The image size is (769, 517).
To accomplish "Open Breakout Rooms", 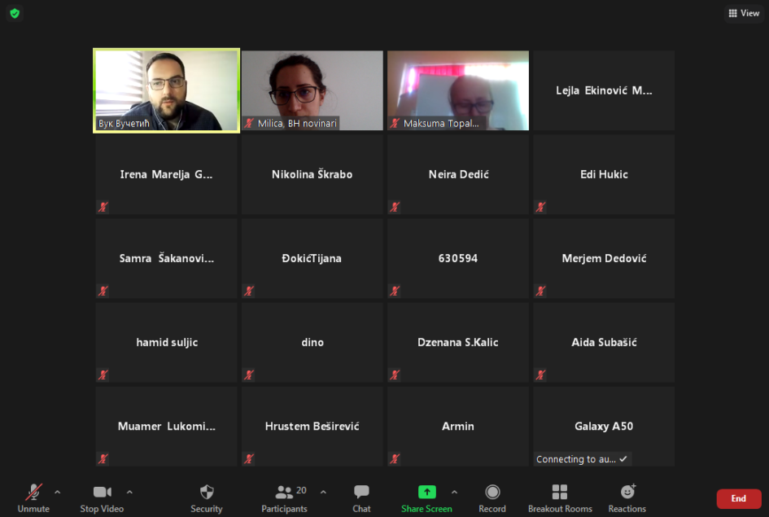I will point(560,498).
